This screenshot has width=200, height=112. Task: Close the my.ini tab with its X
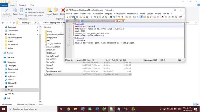pyautogui.click(x=123, y=21)
